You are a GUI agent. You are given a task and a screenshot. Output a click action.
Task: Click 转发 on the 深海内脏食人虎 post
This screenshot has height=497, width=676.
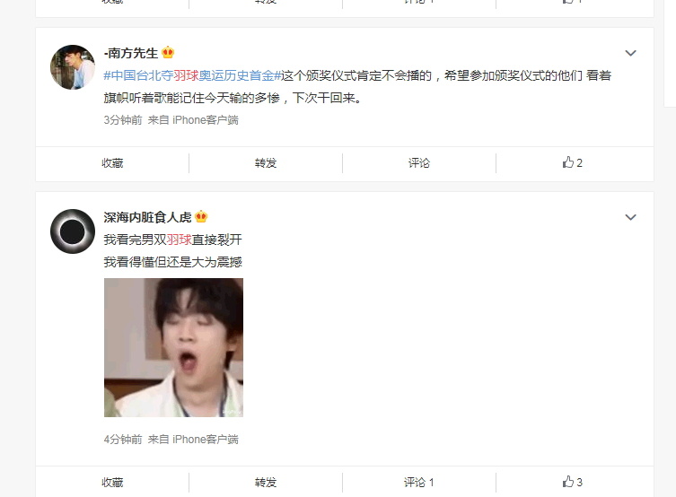266,482
